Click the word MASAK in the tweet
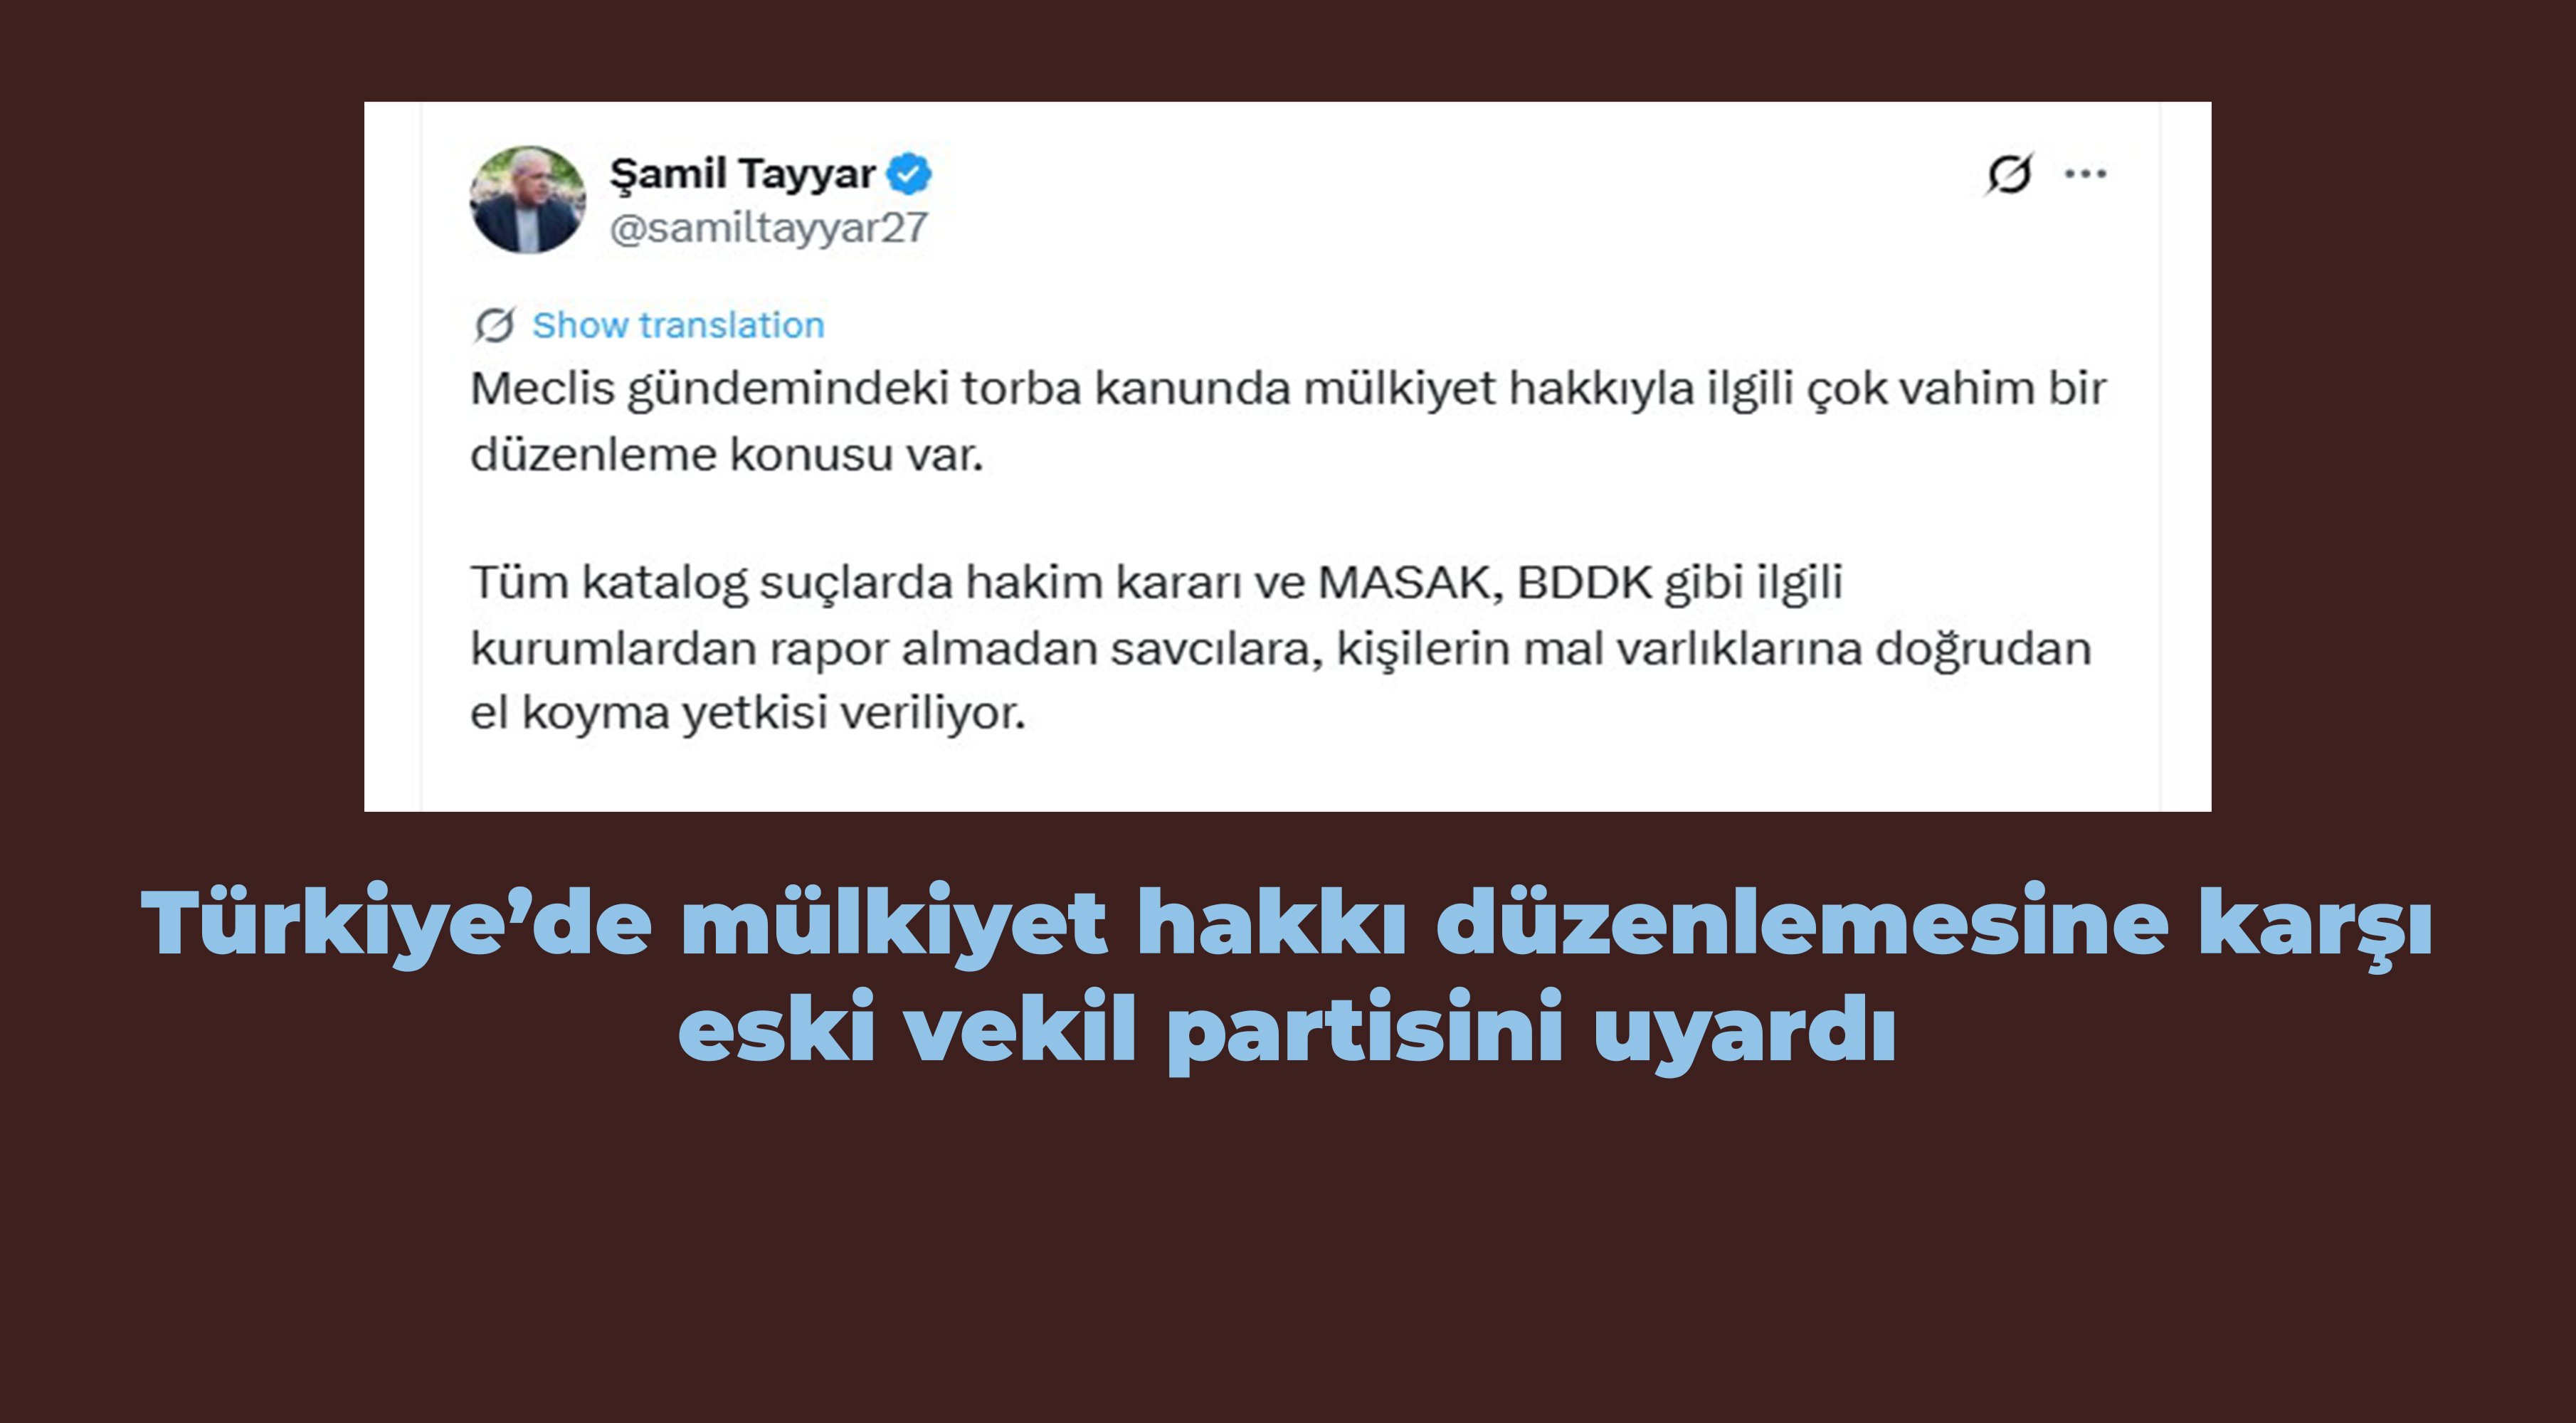Screen dimensions: 2576x1423 click(1410, 582)
